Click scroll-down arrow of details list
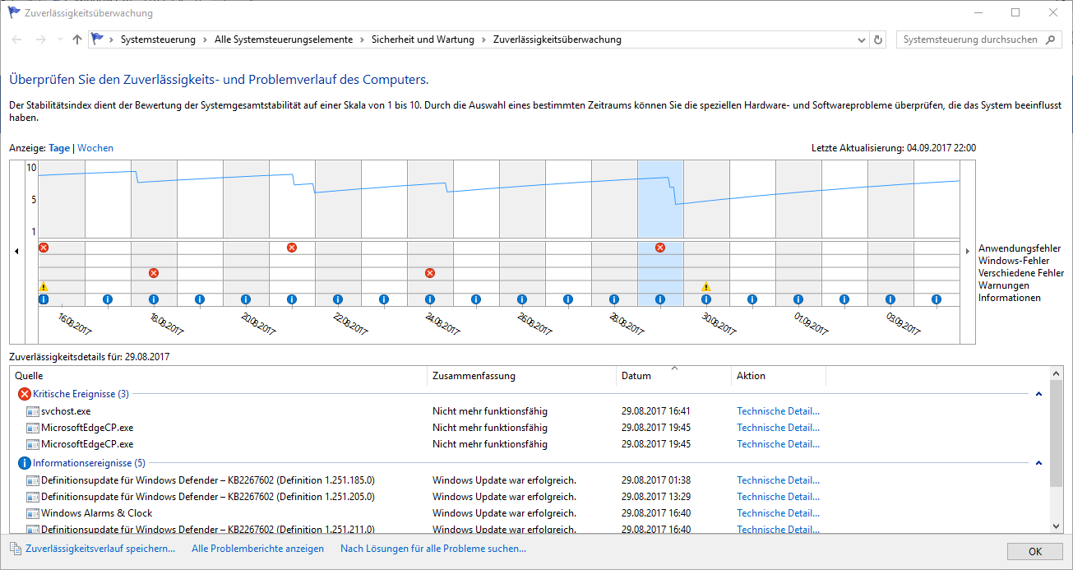Viewport: 1073px width, 570px height. point(1056,525)
